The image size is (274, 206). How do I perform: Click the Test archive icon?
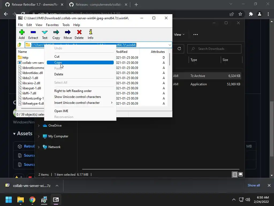coord(45,34)
